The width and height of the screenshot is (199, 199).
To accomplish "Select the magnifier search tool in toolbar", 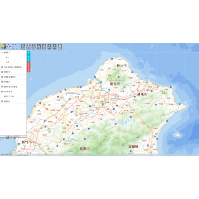I will (x=33, y=47).
